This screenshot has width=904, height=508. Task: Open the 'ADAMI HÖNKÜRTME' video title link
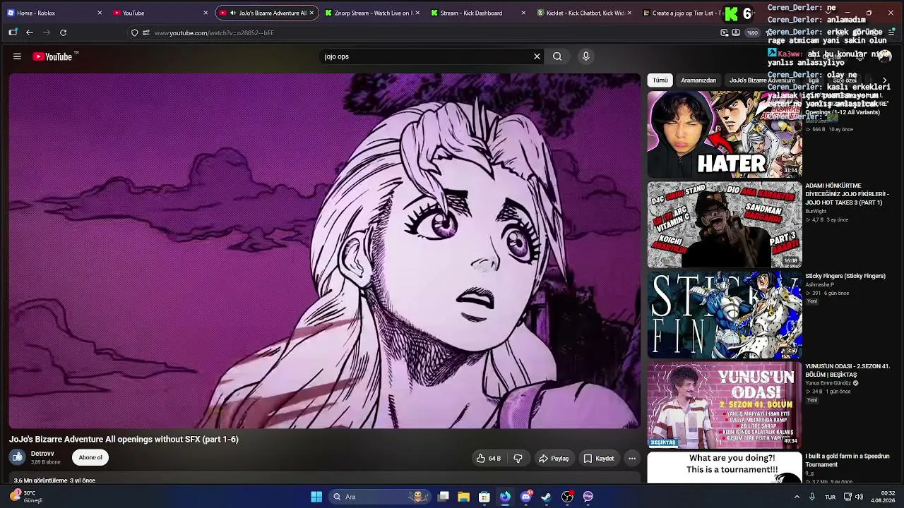tap(847, 194)
